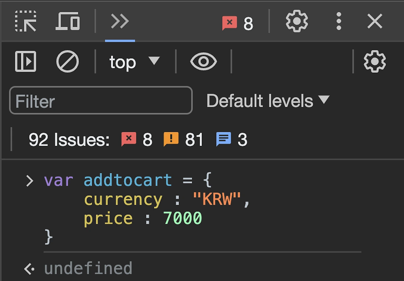Open console settings gear
404x281 pixels.
375,61
